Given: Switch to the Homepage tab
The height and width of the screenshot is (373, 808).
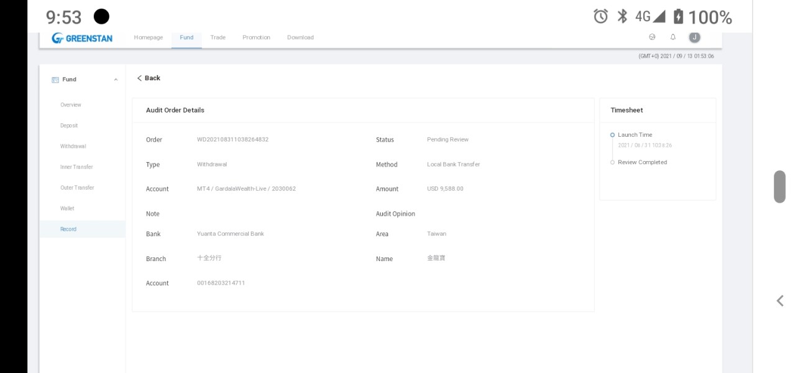Looking at the screenshot, I should pos(149,37).
